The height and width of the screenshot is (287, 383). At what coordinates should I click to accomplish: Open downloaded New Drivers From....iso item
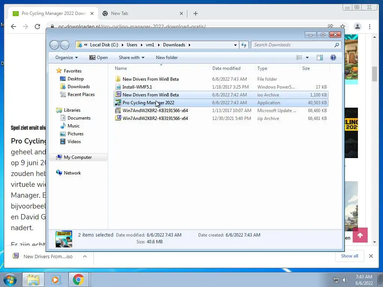coord(43,256)
